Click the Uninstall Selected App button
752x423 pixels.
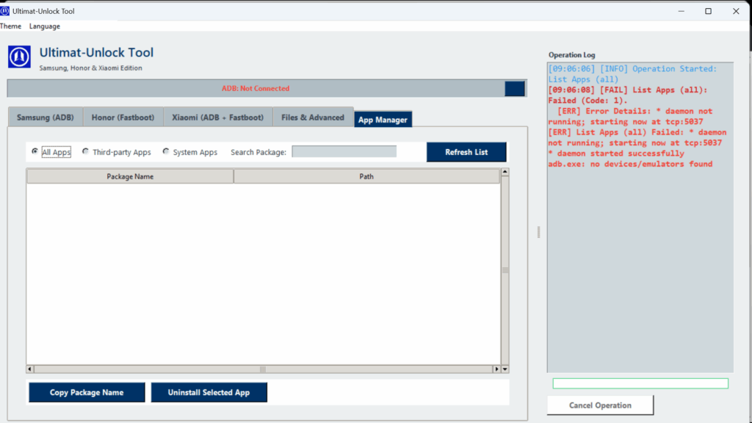(x=209, y=392)
